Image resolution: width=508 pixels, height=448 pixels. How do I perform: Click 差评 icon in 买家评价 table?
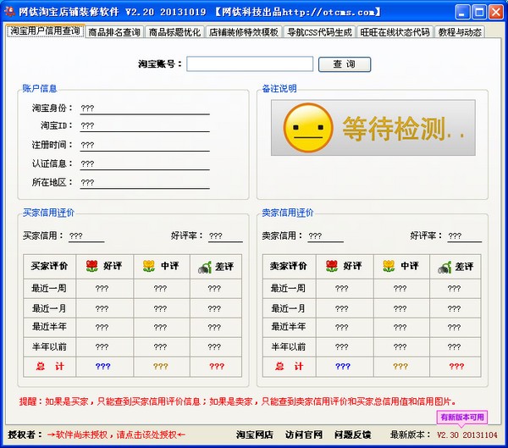(x=205, y=267)
